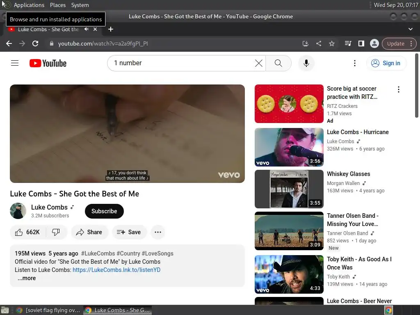Screen dimensions: 420x315
Task: Go back with the browser back arrow
Action: pos(9,43)
